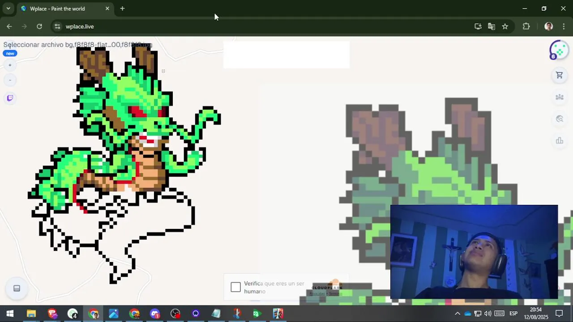This screenshot has height=322, width=573.
Task: Open the Brave browser taskbar icon
Action: coord(52,314)
